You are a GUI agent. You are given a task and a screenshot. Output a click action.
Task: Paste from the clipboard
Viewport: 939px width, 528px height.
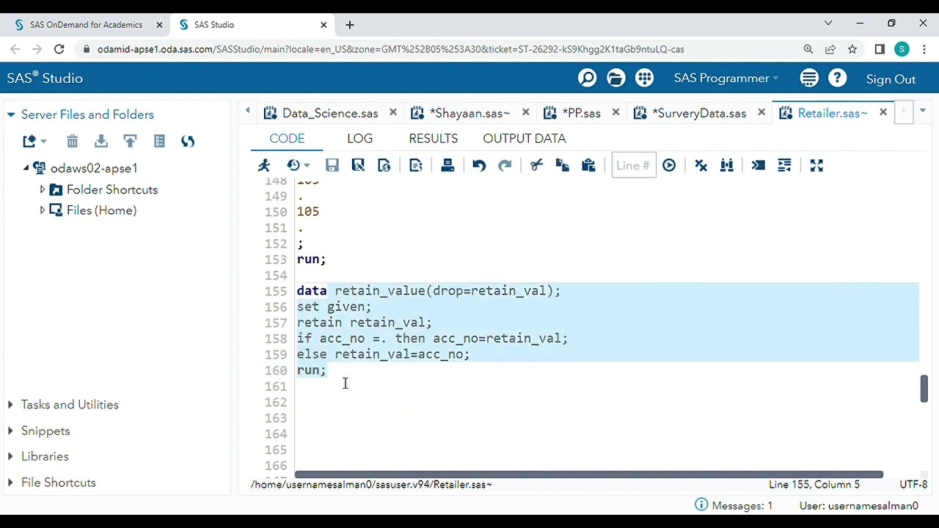click(x=588, y=166)
